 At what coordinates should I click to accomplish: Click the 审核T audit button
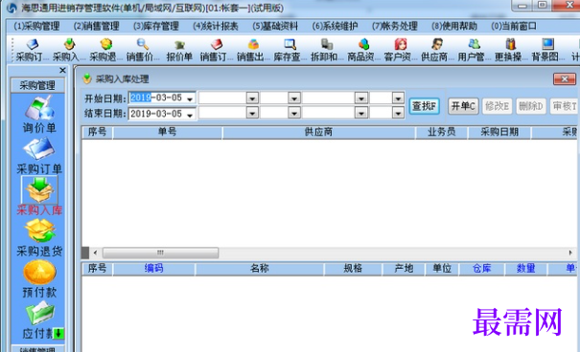[x=565, y=106]
